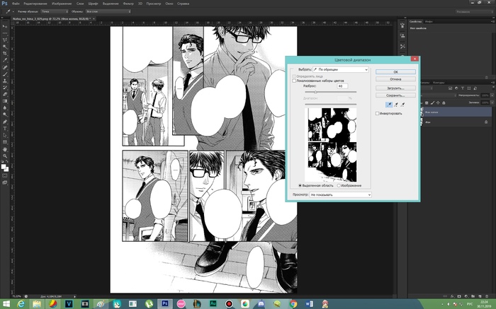Select the Hand tool
This screenshot has width=496, height=309.
click(x=5, y=149)
